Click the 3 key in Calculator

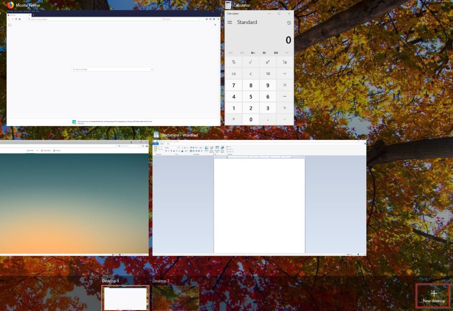268,108
